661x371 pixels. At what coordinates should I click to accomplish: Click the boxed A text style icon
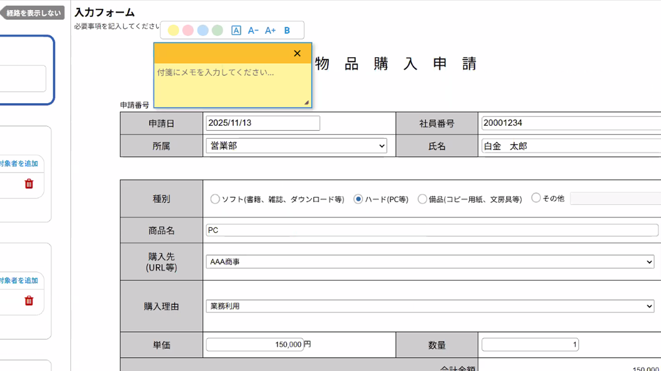point(236,30)
